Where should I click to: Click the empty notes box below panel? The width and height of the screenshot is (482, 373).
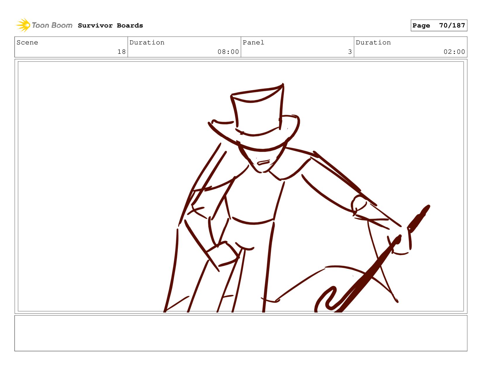pyautogui.click(x=241, y=333)
